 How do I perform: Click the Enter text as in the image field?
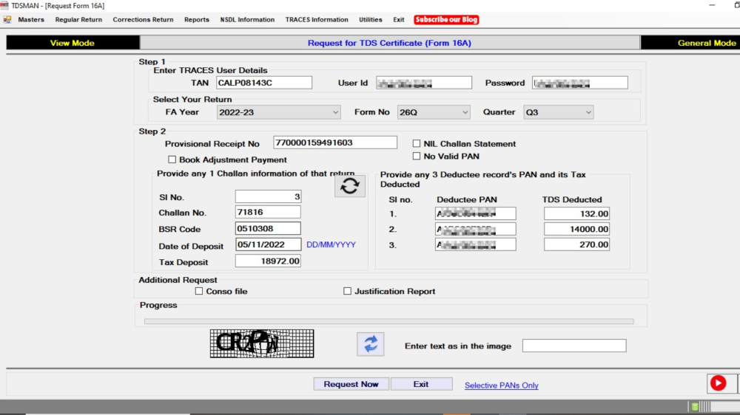coord(574,346)
